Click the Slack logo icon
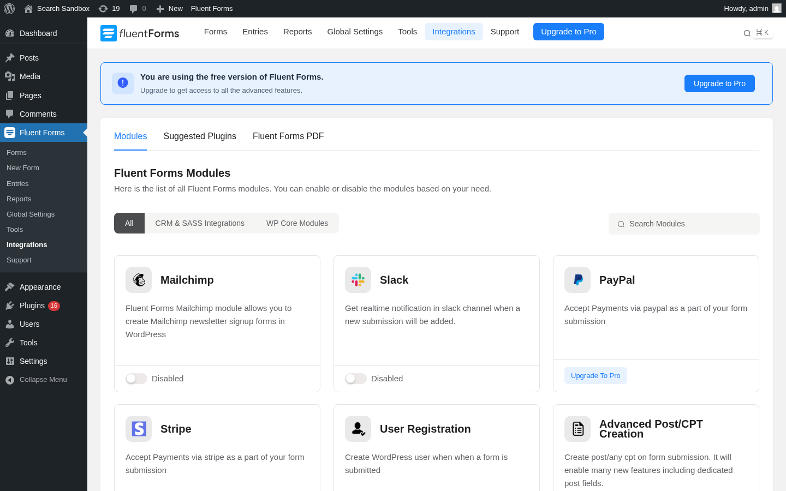Screen dimensions: 786x491 tap(358, 280)
